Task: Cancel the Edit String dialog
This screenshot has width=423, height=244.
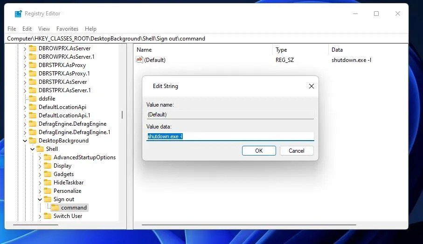Action: tap(297, 150)
